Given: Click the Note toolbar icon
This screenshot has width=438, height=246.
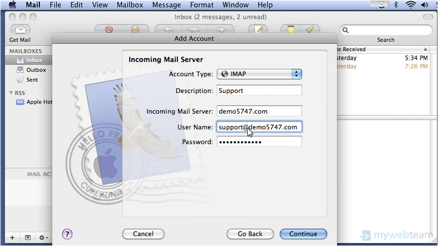Looking at the screenshot, I should pyautogui.click(x=291, y=30).
